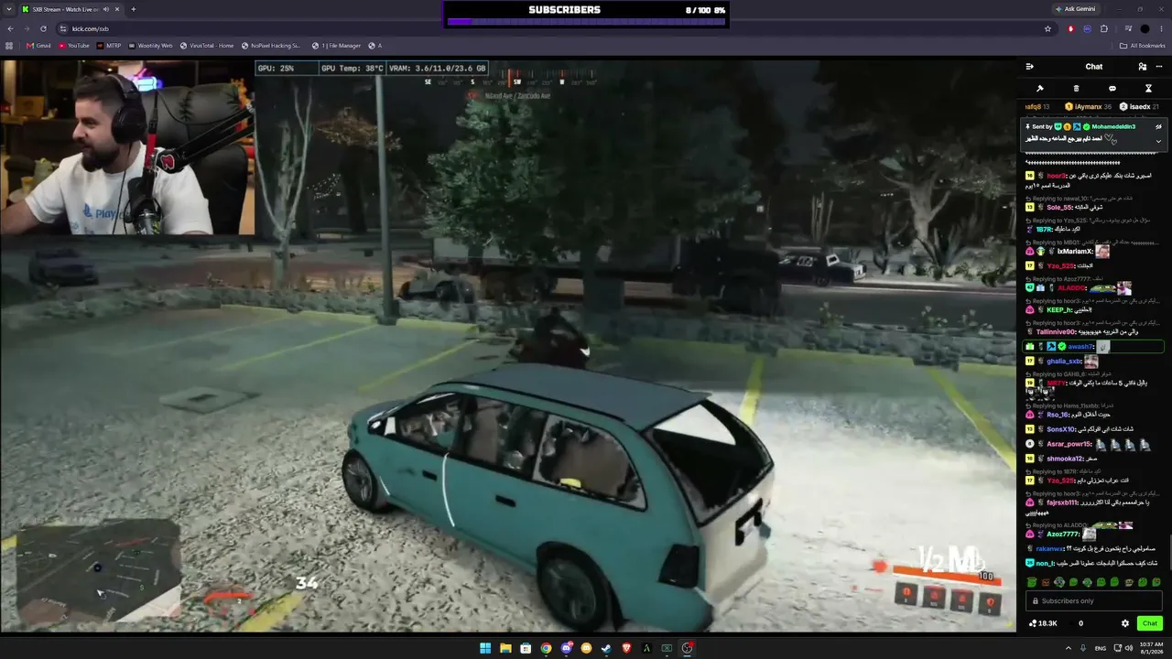Viewport: 1172px width, 659px height.
Task: Click chat username SonsX10
Action: point(1061,429)
